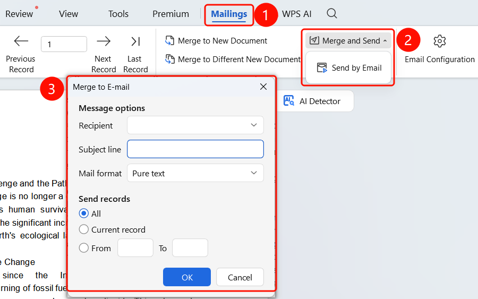This screenshot has height=299, width=478.
Task: Close the Merge to E-mail dialog
Action: tap(263, 87)
